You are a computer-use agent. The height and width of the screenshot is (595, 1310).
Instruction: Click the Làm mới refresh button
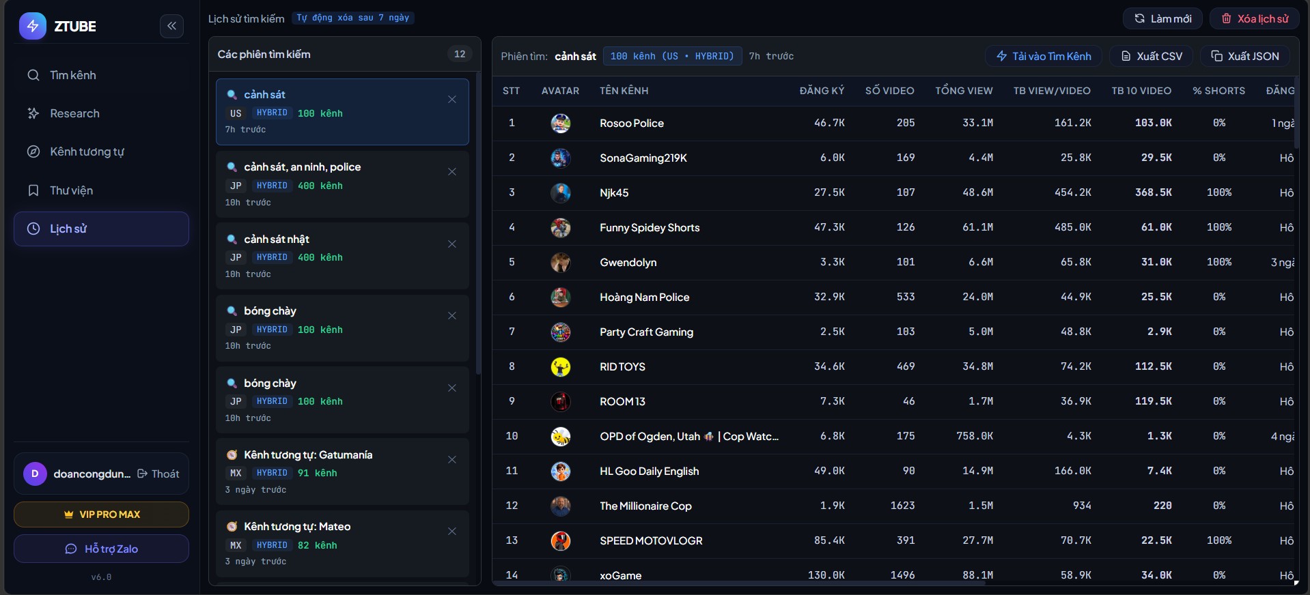coord(1162,18)
